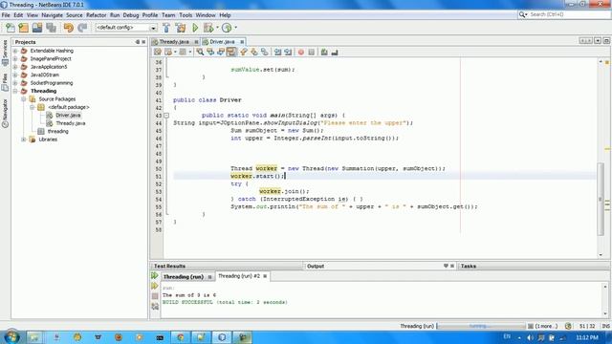Collapse code fold at line 43
Screen dimensions: 612x344
tap(166, 116)
